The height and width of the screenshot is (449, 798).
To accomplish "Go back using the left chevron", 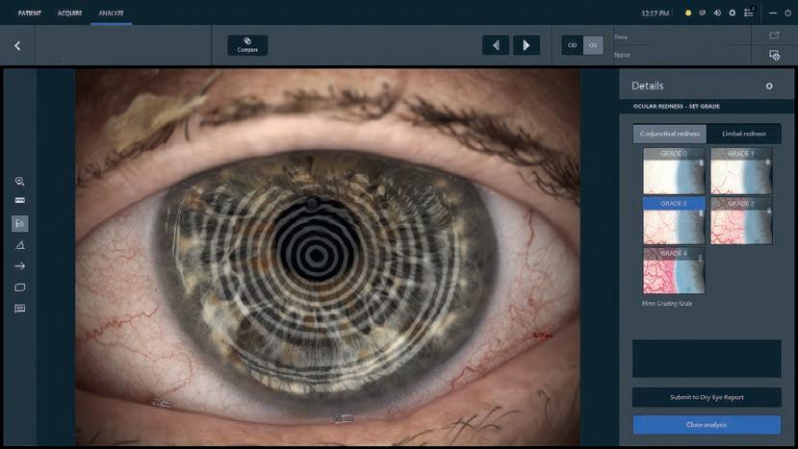I will pyautogui.click(x=17, y=46).
